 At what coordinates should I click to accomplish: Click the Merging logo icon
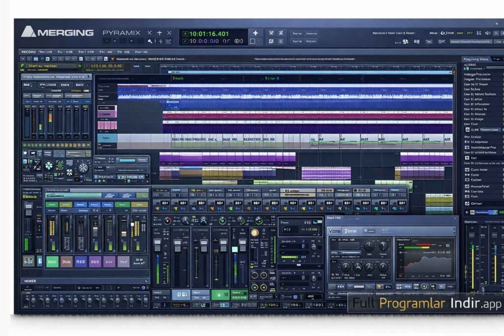(x=29, y=32)
